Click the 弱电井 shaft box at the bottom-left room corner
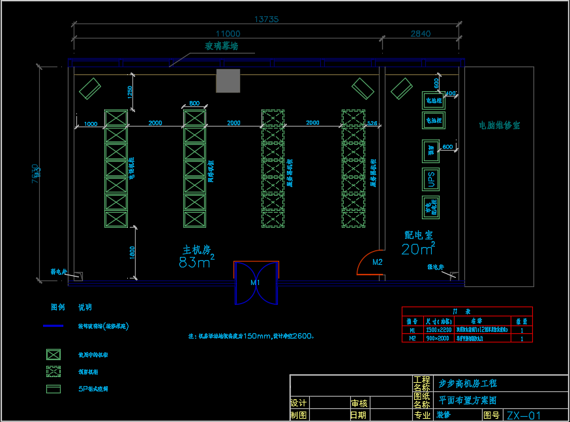The height and width of the screenshot is (422, 570). click(78, 277)
